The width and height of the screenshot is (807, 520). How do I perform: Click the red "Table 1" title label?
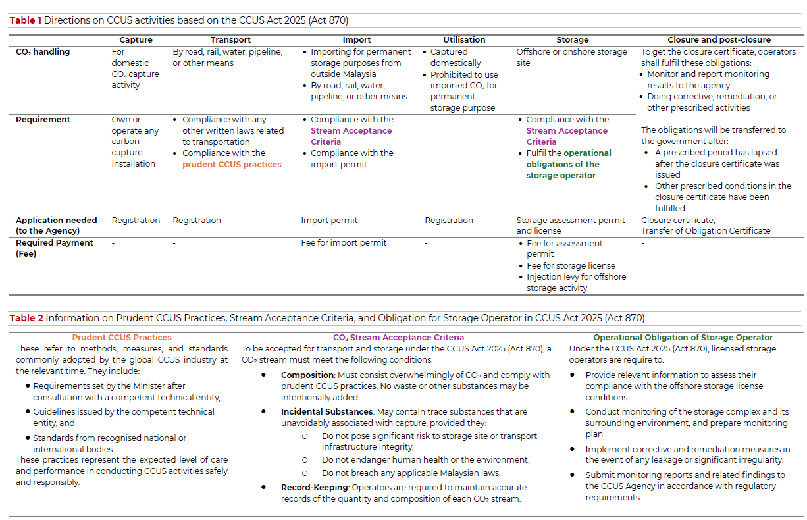[26, 20]
